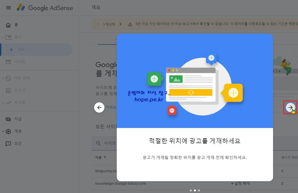Viewport: 298px width, 193px height.
Task: Click the 보고서 report chart icon
Action: click(x=8, y=90)
